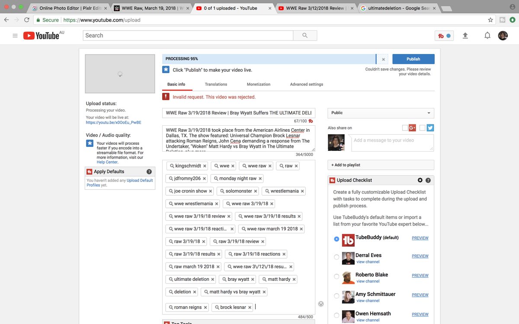Click the Add a message to your video field
This screenshot has height=324, width=519.
pos(392,143)
